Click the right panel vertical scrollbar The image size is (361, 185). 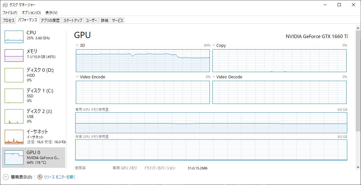coord(358,78)
